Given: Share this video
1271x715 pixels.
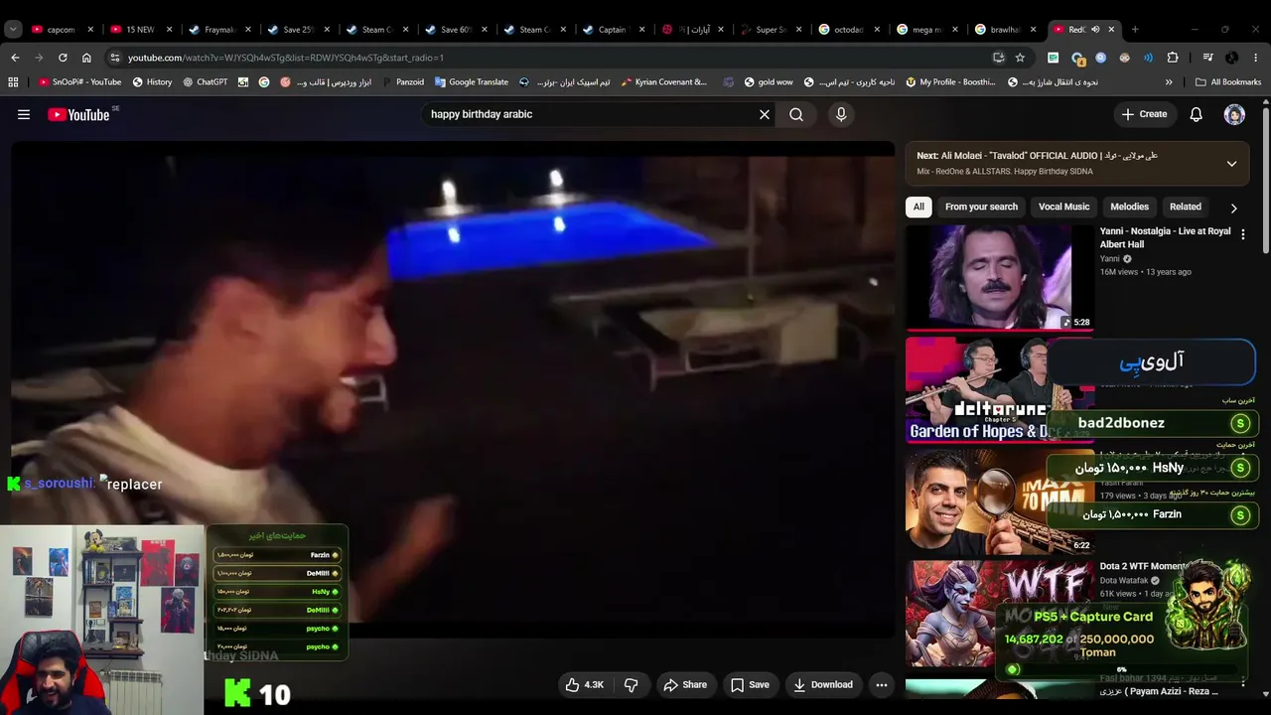Looking at the screenshot, I should pyautogui.click(x=685, y=684).
